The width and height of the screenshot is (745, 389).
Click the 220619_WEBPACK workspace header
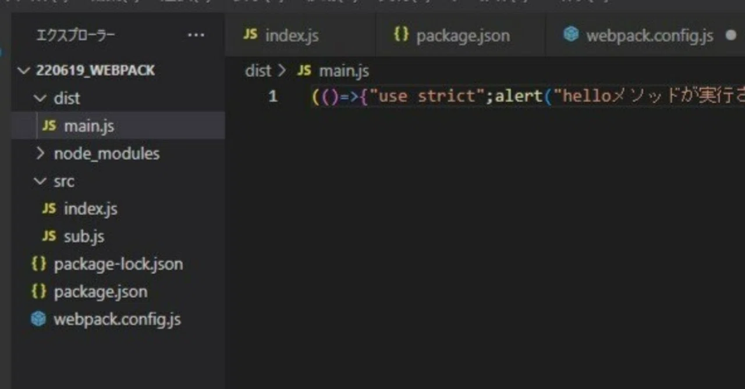point(95,70)
